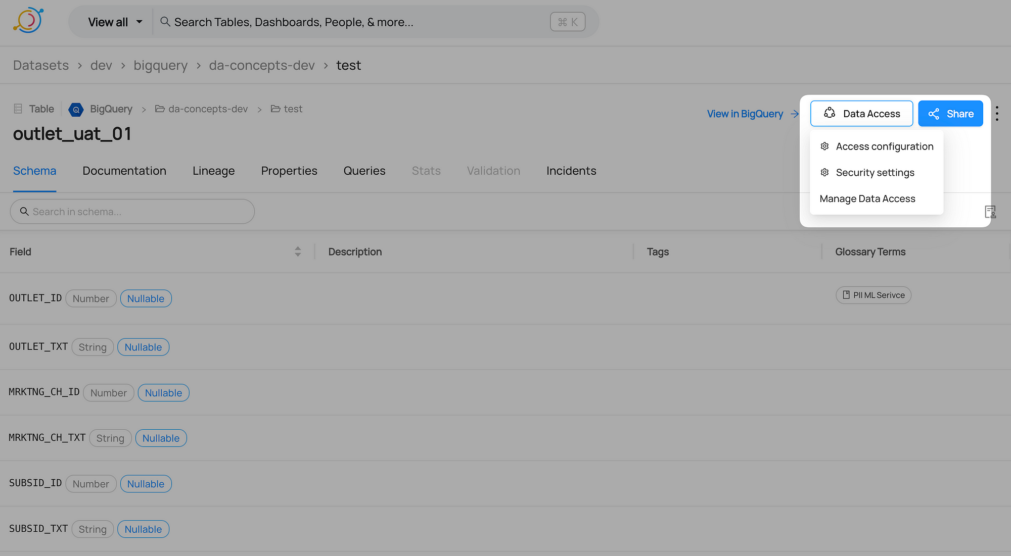The height and width of the screenshot is (556, 1011).
Task: Click the magnifier icon in the global search bar
Action: point(165,22)
